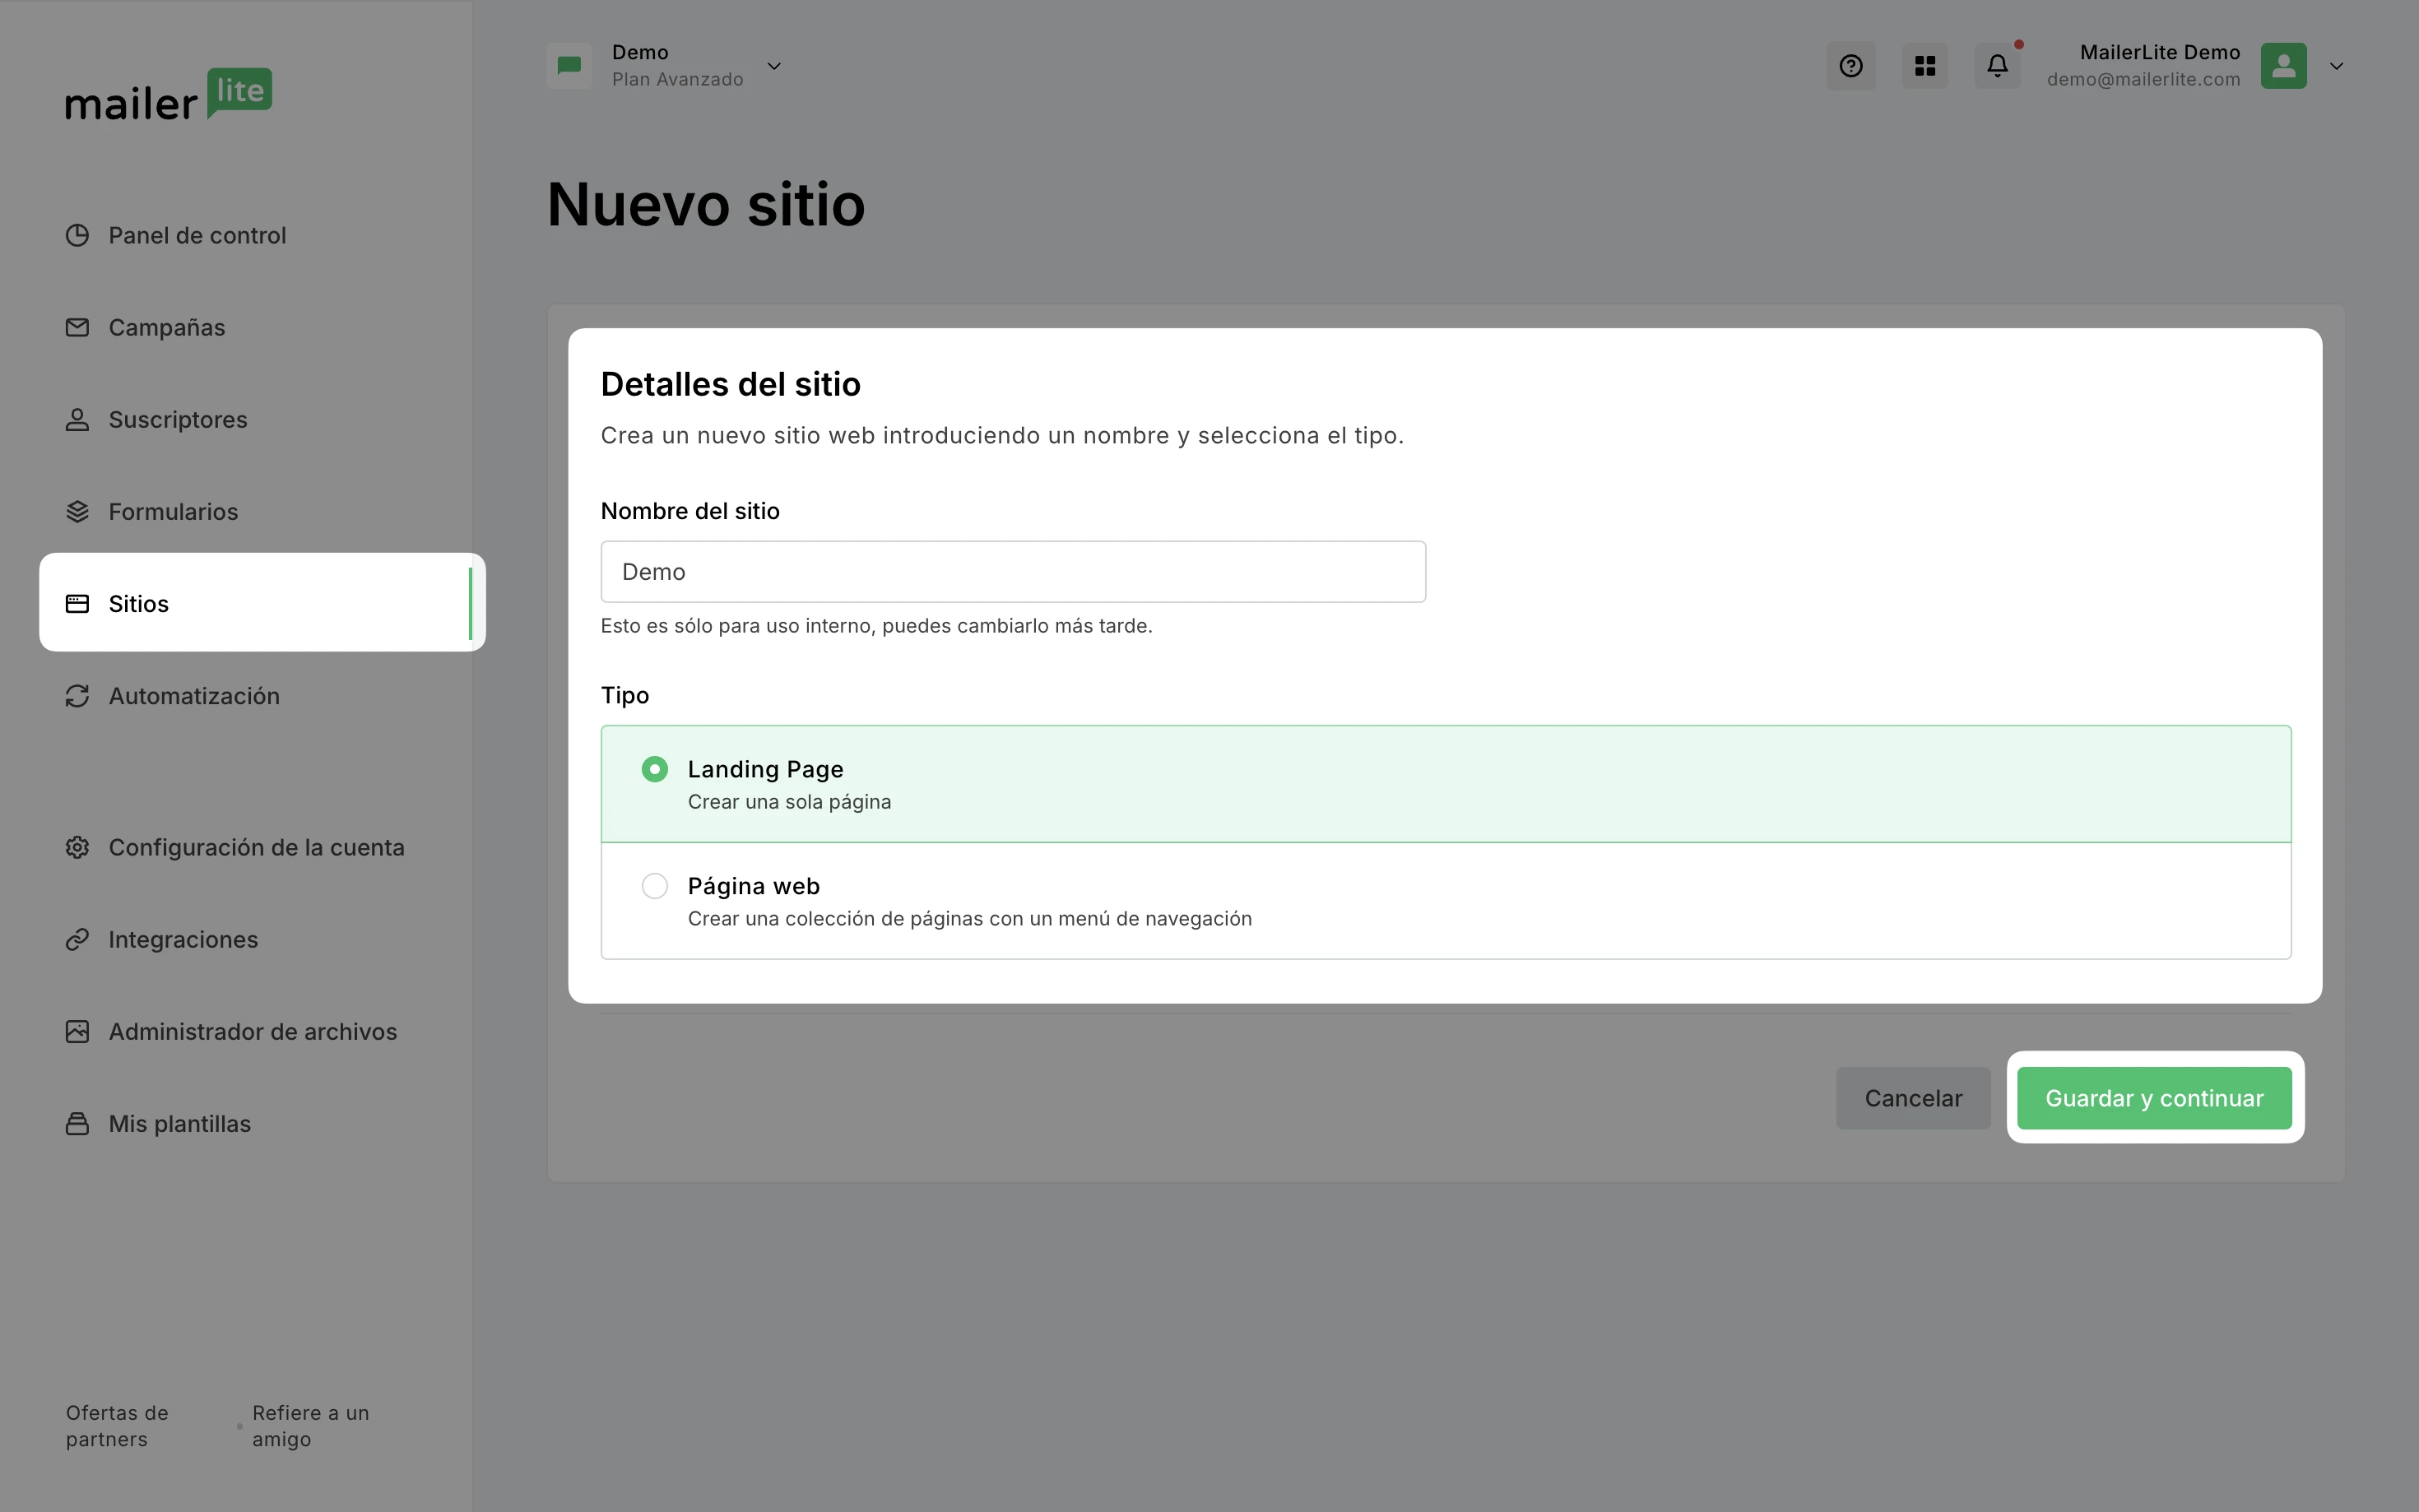Open the apps grid icon
This screenshot has height=1512, width=2419.
[x=1925, y=66]
